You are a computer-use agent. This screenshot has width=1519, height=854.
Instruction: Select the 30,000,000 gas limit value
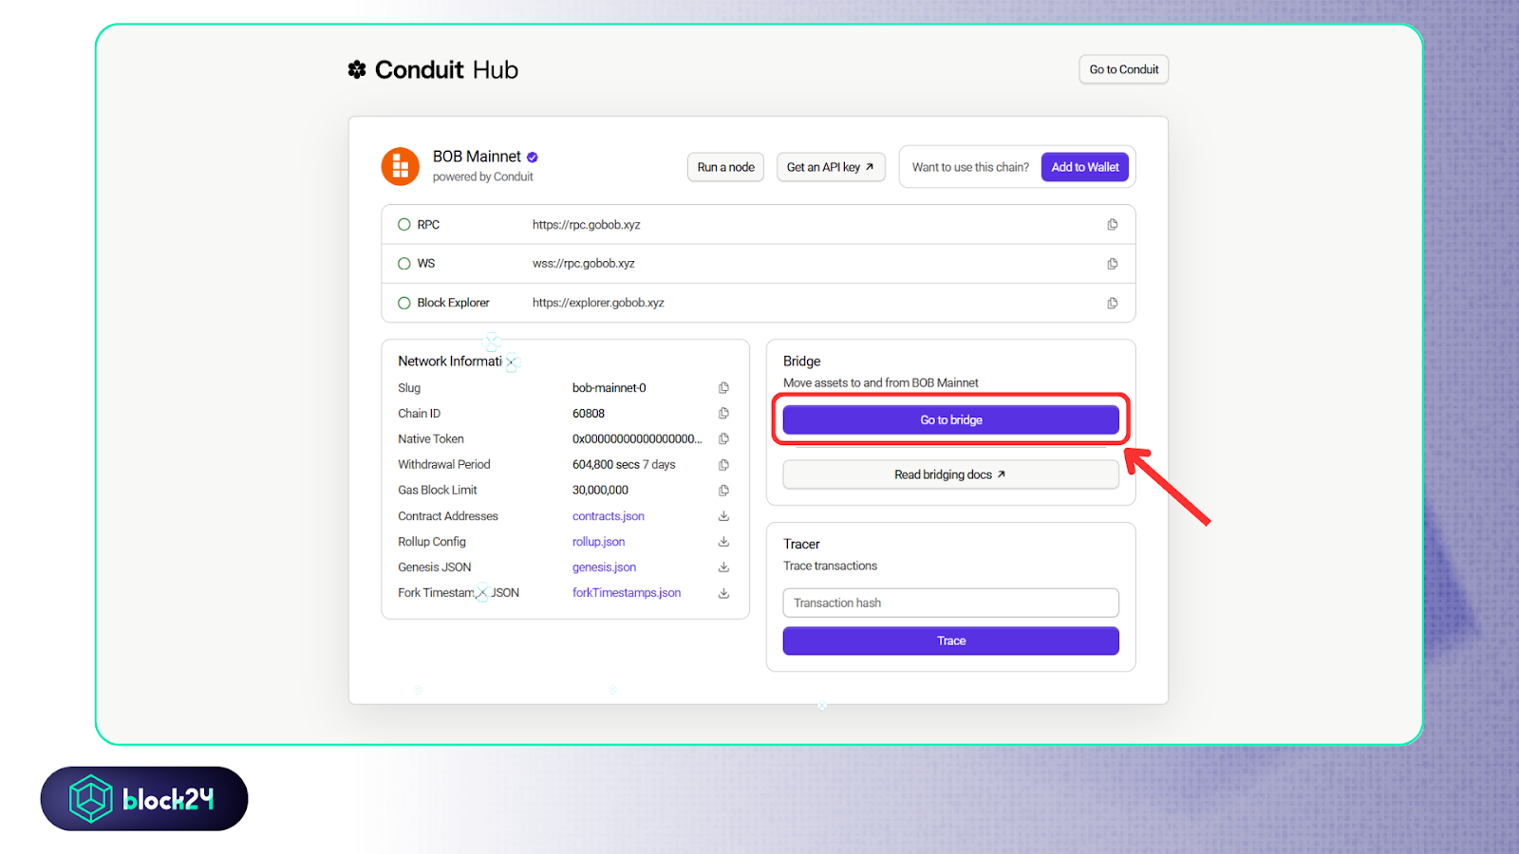click(x=600, y=491)
